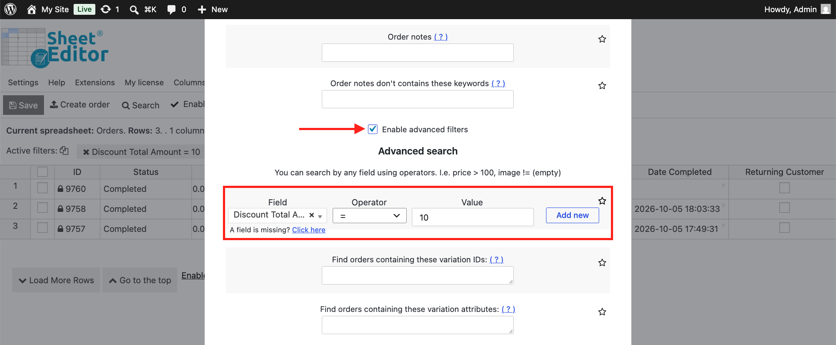Screen dimensions: 836x345
Task: Open My Site home icon
Action: click(31, 9)
